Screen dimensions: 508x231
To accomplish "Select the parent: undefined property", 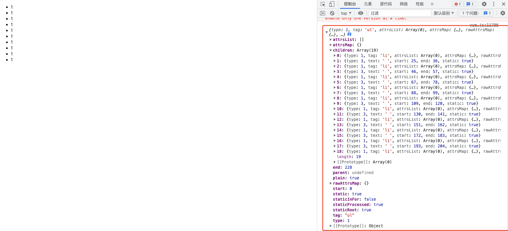I will coord(353,173).
